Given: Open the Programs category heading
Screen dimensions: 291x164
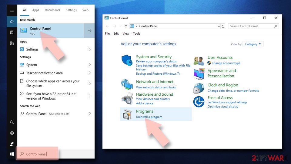Looking at the screenshot, I should point(145,111).
